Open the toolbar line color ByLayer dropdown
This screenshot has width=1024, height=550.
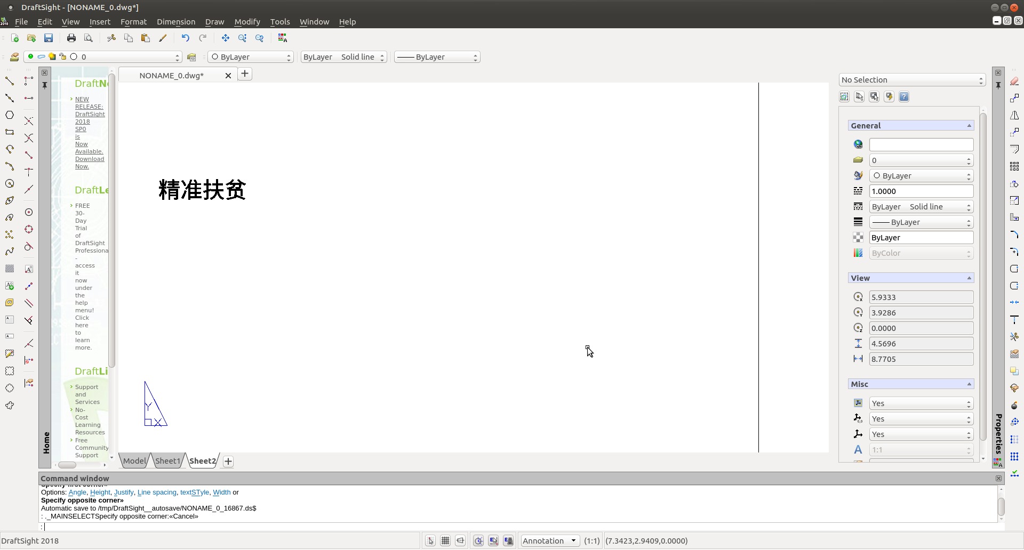click(x=251, y=57)
